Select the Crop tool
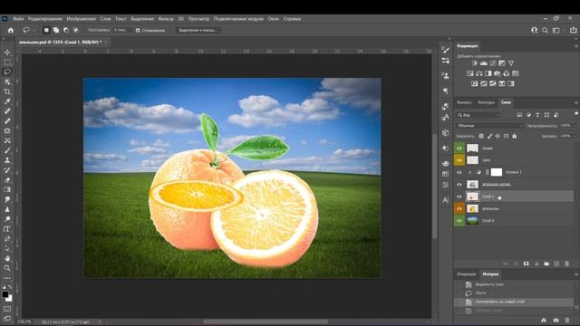 [x=7, y=91]
